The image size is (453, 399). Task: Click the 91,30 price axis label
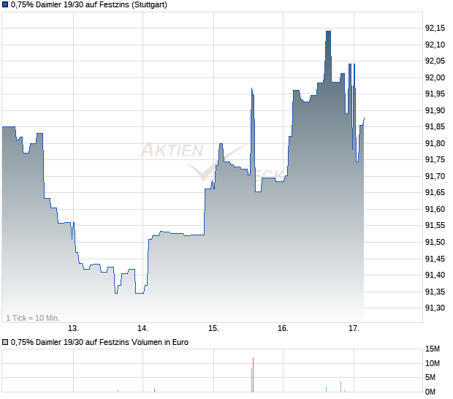[x=435, y=308]
